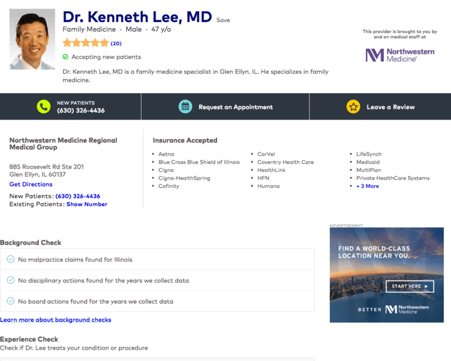The width and height of the screenshot is (451, 361).
Task: Click MultiPlan insurance entry
Action: 369,170
